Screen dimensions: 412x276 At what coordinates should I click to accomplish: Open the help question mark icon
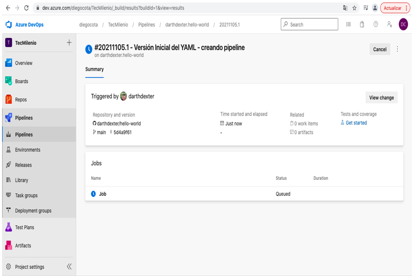376,25
